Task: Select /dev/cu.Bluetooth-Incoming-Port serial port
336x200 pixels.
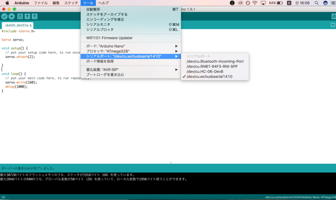Action: coord(215,61)
